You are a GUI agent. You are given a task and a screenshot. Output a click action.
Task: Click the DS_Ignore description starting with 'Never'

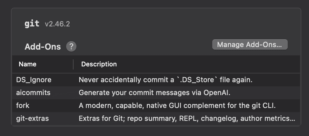click(x=165, y=80)
